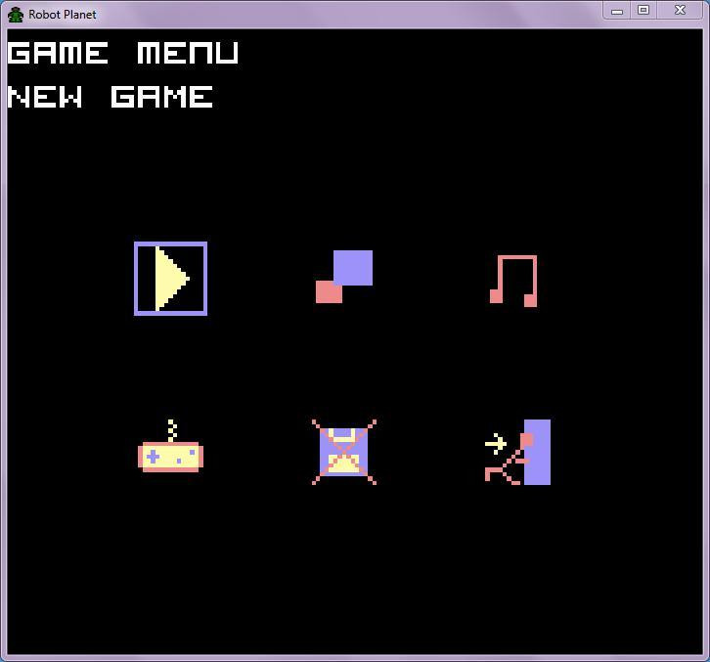
Task: Open controls settings via the gamepad icon
Action: pyautogui.click(x=171, y=446)
